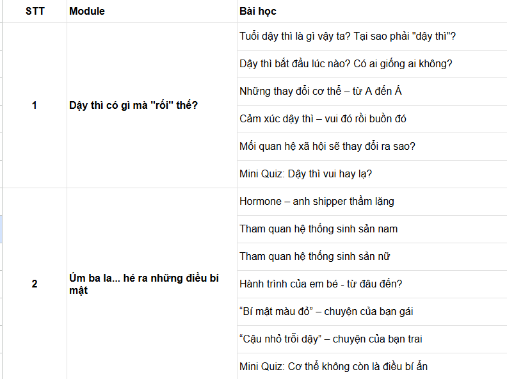Click '"Cậu nhỏ trỗi dậy" – chuyện của bạn trai'
This screenshot has width=507, height=379.
372,339
